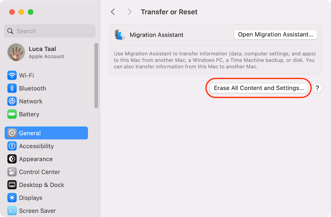Click the Migration Assistant label
This screenshot has height=217, width=331.
pyautogui.click(x=156, y=35)
